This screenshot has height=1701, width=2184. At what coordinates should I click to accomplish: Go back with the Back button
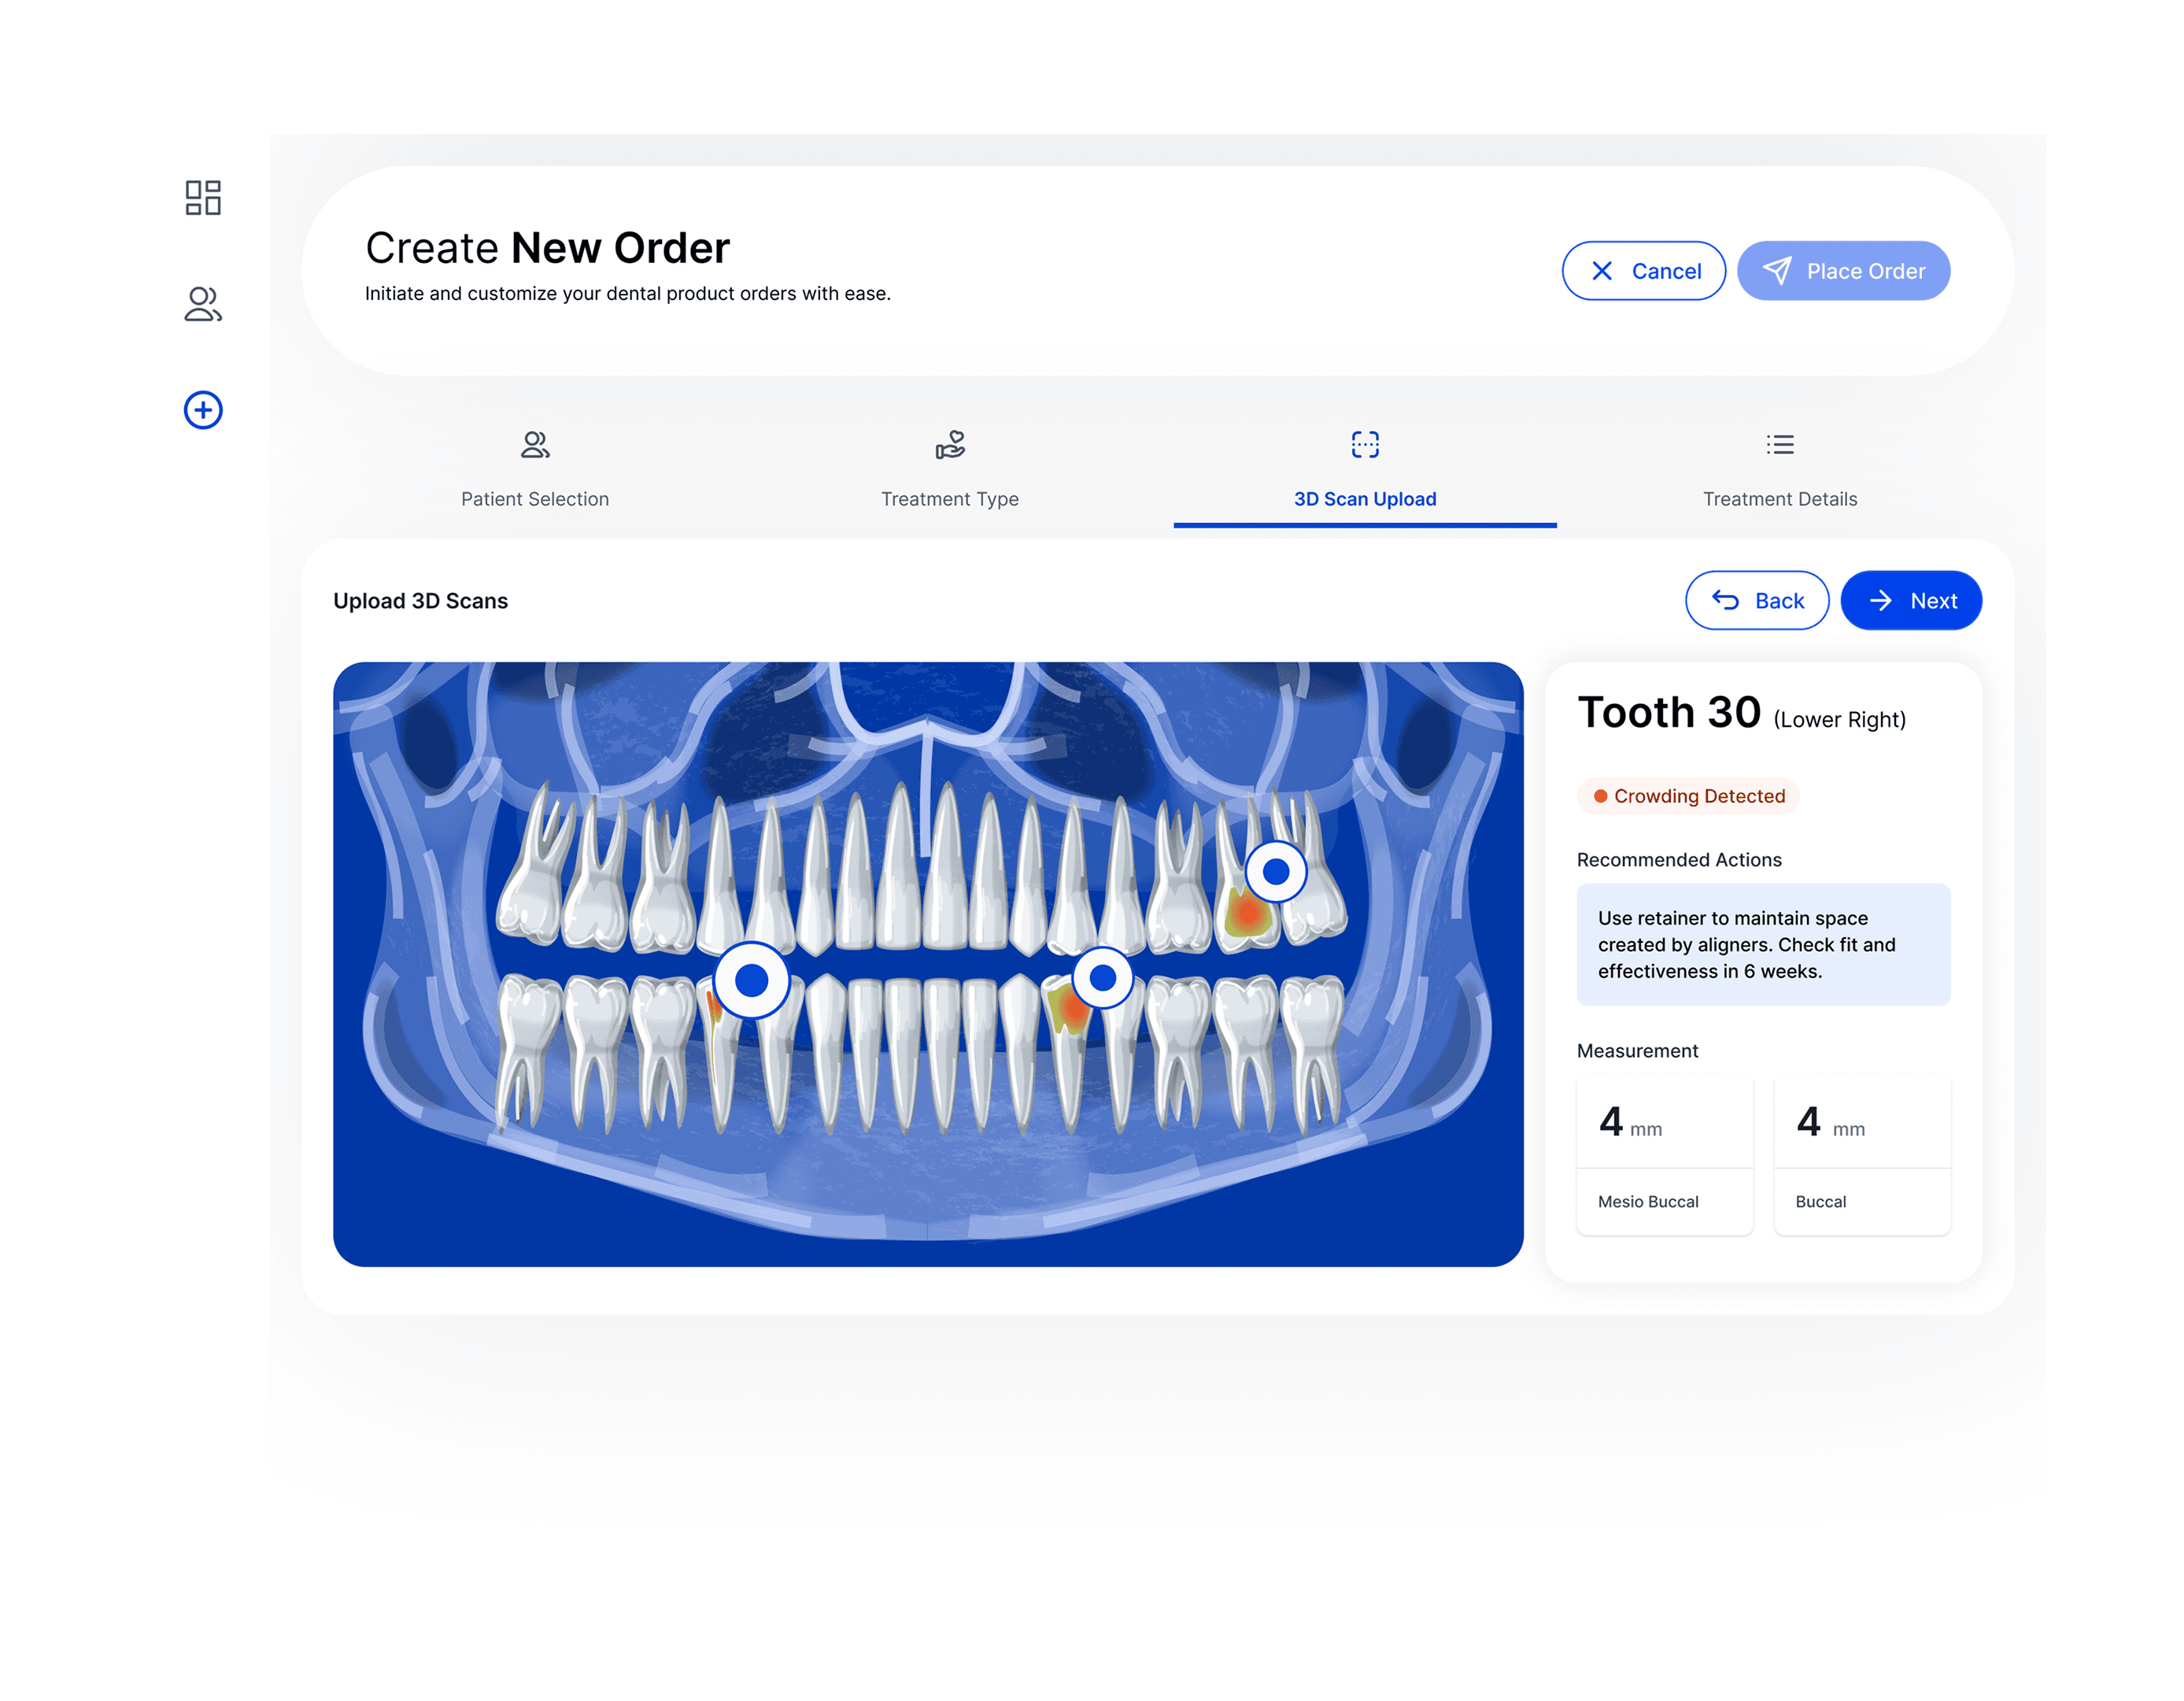[1757, 600]
